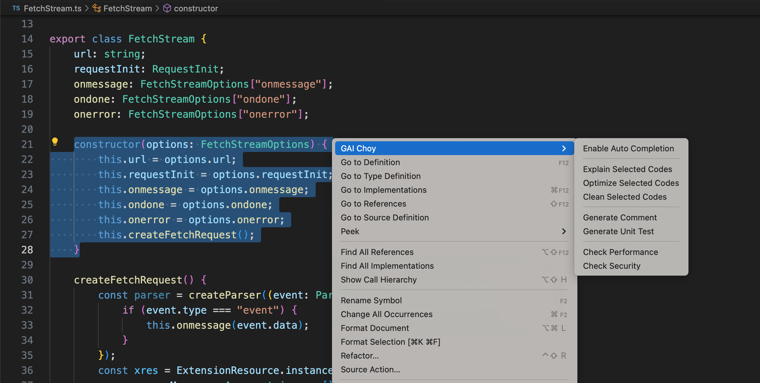Click Check Performance AI option
This screenshot has height=383, width=760.
(x=620, y=252)
